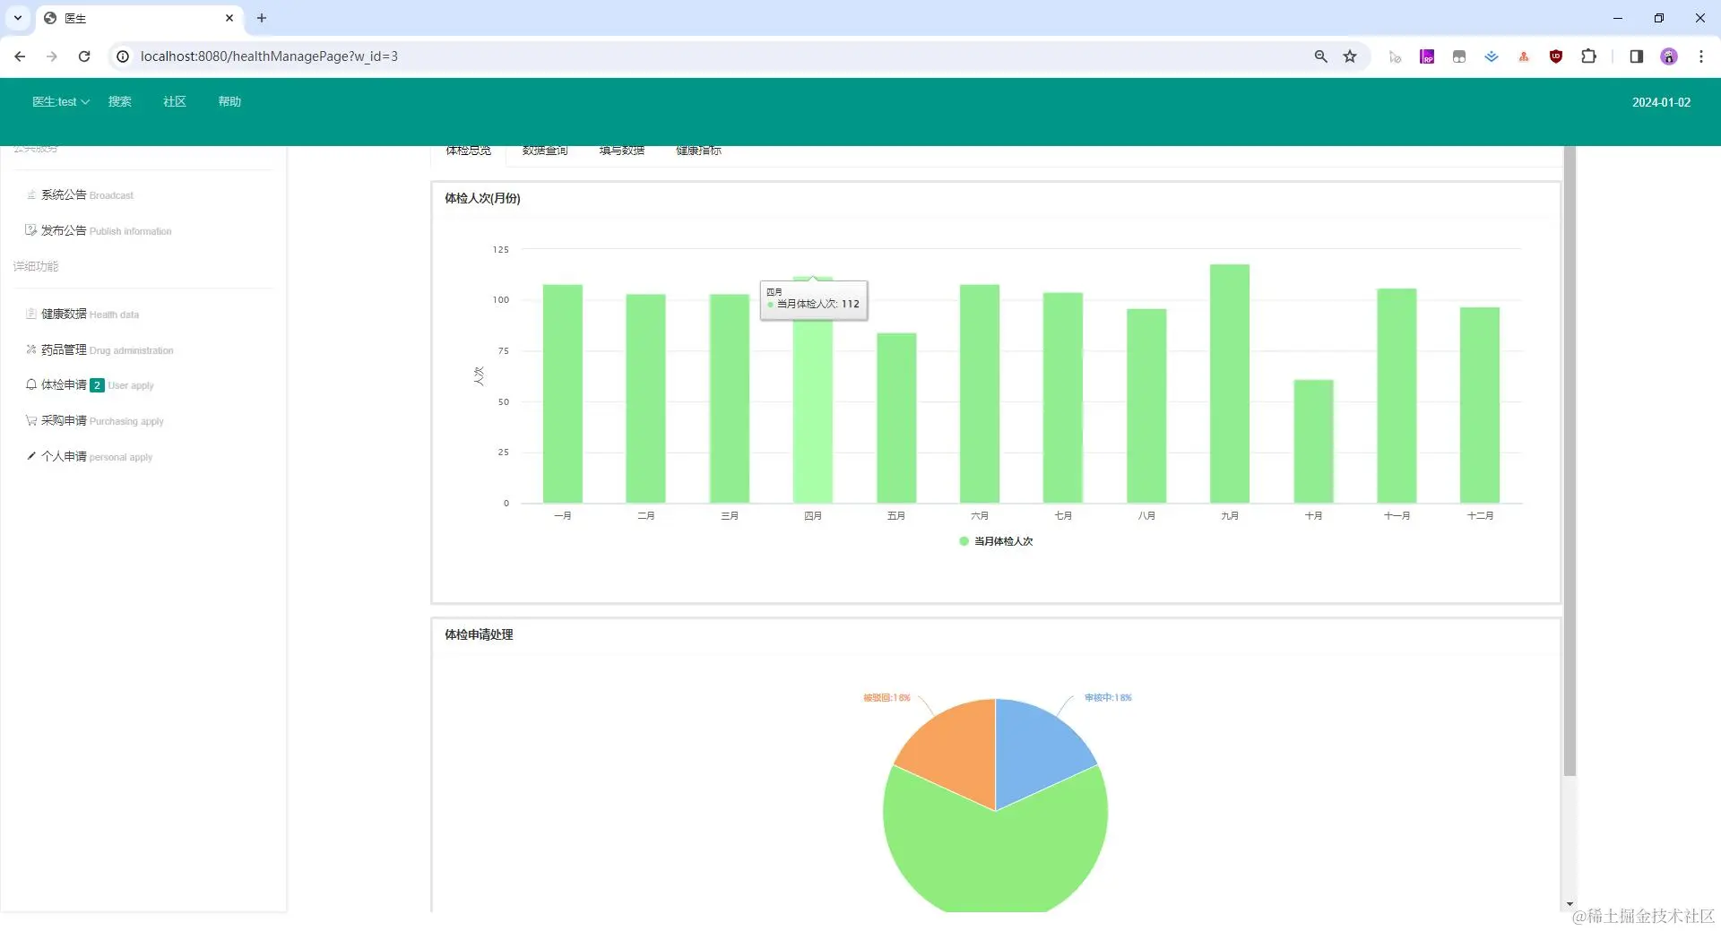Image resolution: width=1721 pixels, height=931 pixels.
Task: Switch to the 体检总览 tab
Action: [469, 151]
